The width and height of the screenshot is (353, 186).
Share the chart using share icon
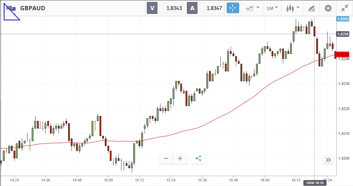pos(198,159)
